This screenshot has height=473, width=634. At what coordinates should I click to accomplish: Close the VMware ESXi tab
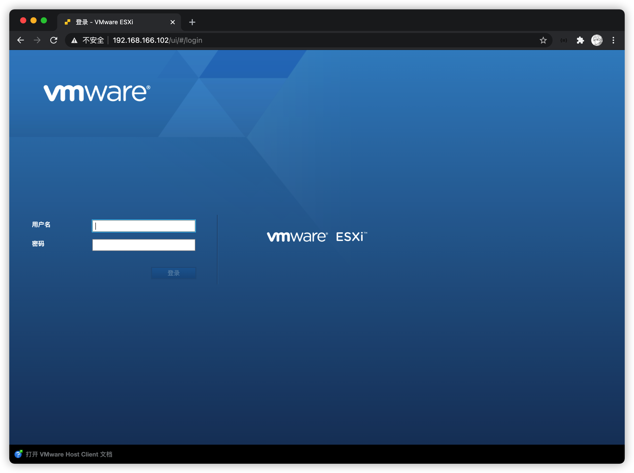(172, 22)
